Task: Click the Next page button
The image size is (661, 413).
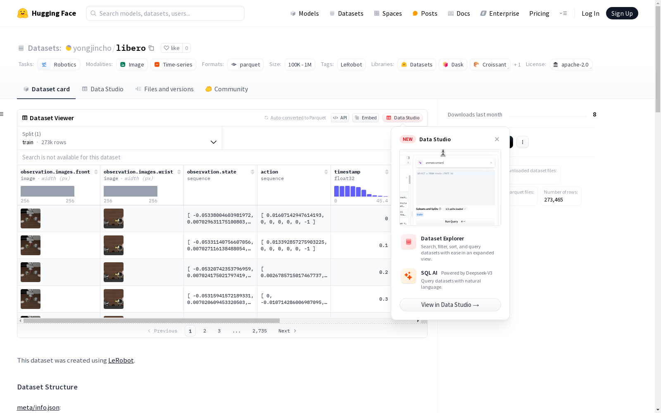Action: pos(287,331)
